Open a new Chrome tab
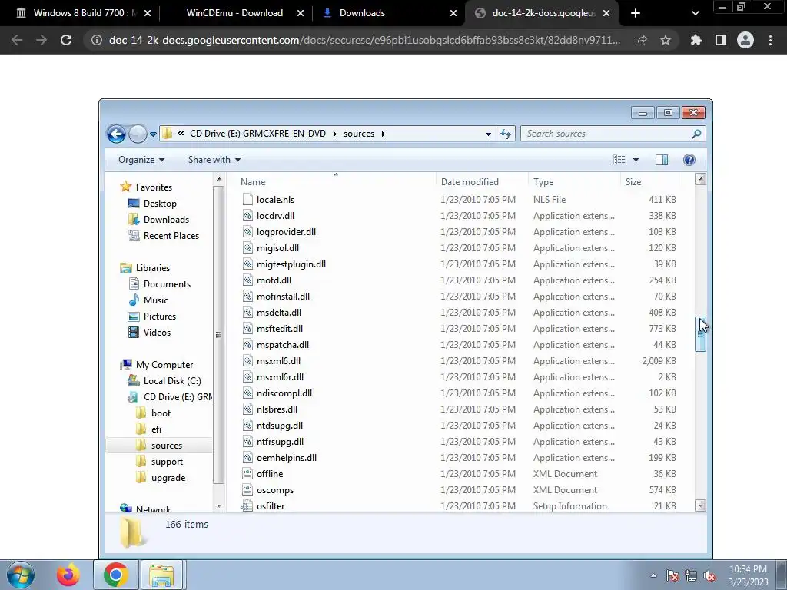This screenshot has width=787, height=590. pyautogui.click(x=636, y=14)
